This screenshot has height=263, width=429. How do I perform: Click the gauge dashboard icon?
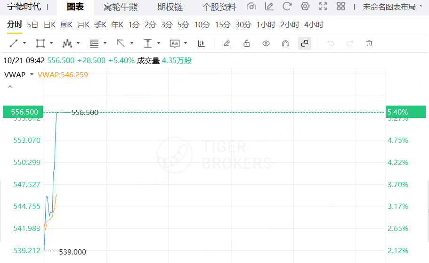coord(251,6)
